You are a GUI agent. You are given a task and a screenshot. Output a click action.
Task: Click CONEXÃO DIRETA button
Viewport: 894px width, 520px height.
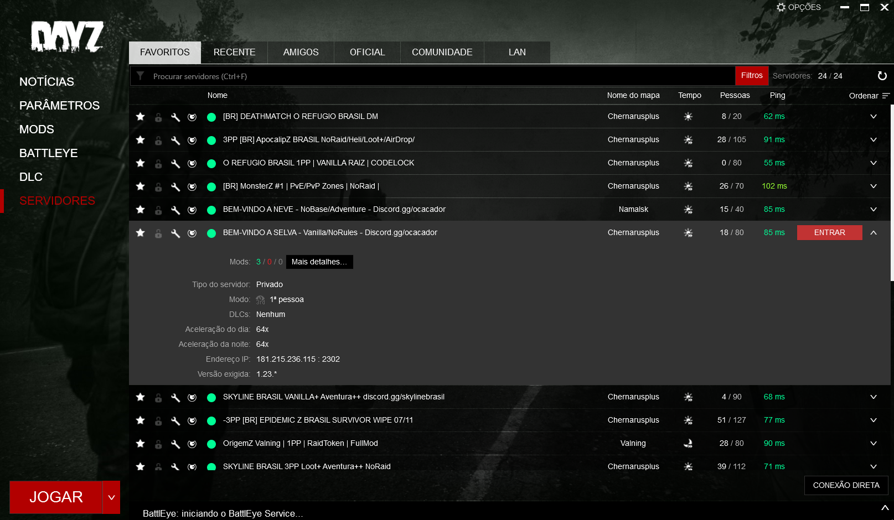tap(846, 485)
